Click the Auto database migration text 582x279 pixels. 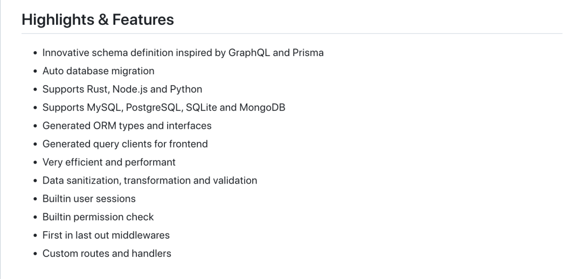99,71
